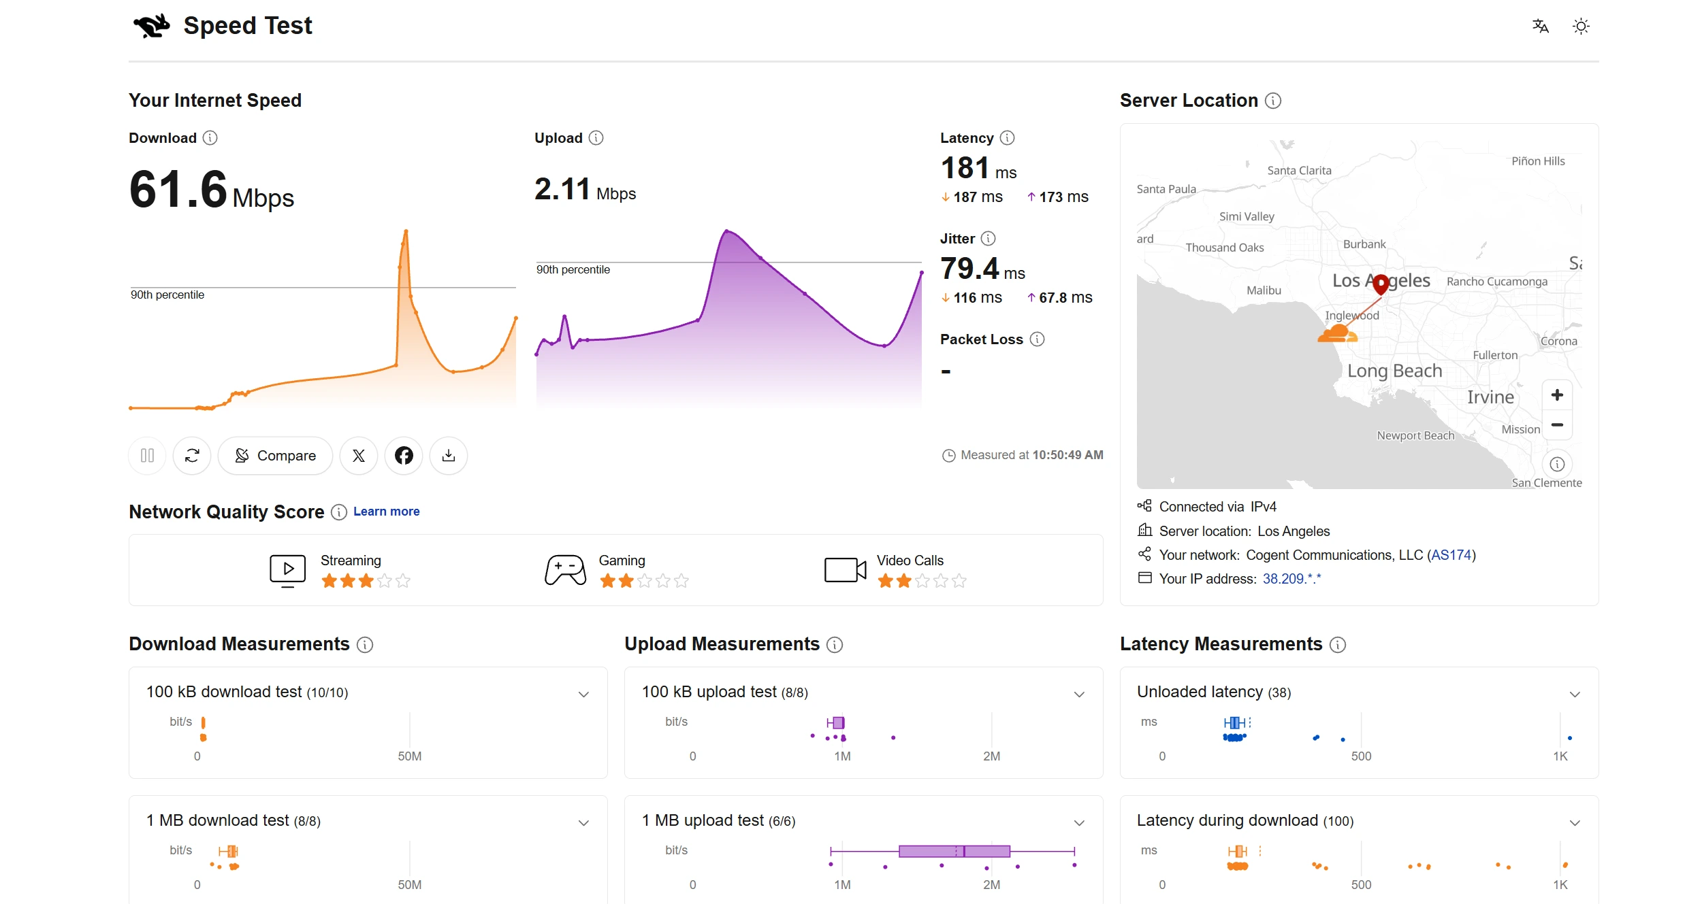Image resolution: width=1702 pixels, height=904 pixels.
Task: Click the red server location pin
Action: click(1381, 284)
